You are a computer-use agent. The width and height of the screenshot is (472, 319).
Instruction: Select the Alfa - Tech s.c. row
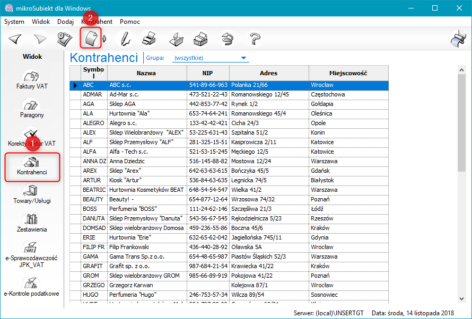[229, 152]
